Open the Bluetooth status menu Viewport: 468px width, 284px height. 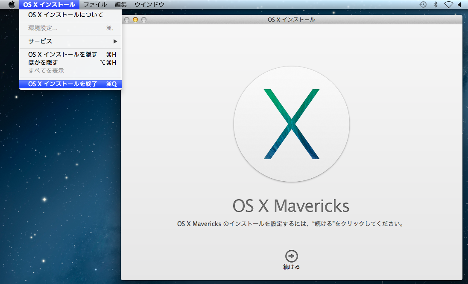436,4
